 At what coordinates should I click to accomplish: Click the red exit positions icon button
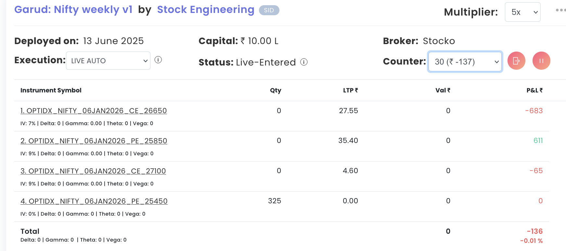(516, 61)
